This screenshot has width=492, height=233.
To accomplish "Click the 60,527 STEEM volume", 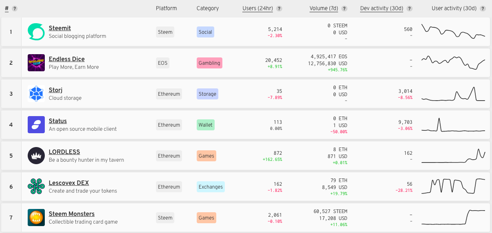I will click(330, 211).
